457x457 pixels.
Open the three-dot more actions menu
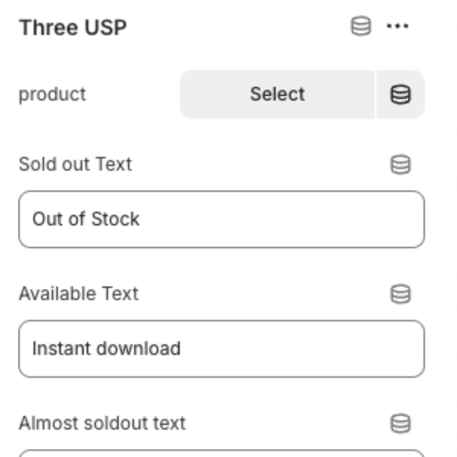[x=398, y=26]
